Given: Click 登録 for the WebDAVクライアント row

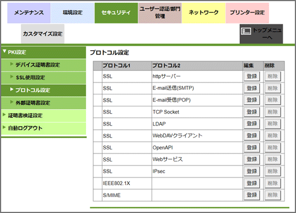Looking at the screenshot, I should coord(252,136).
